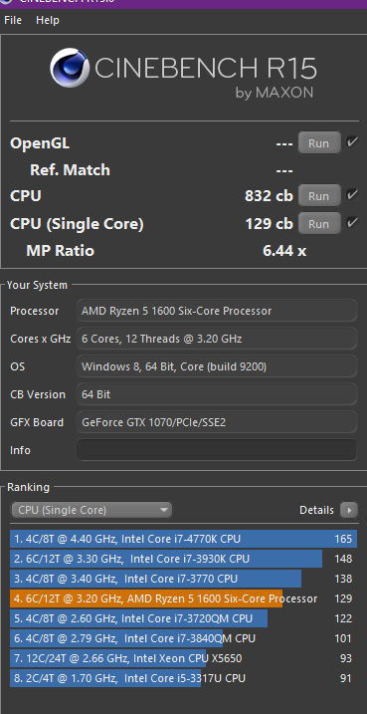This screenshot has width=367, height=714.
Task: Open the Help menu
Action: click(48, 20)
